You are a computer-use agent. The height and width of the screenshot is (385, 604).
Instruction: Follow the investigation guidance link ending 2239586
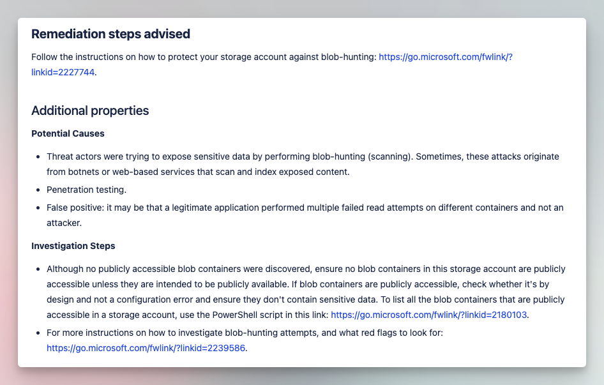[146, 348]
